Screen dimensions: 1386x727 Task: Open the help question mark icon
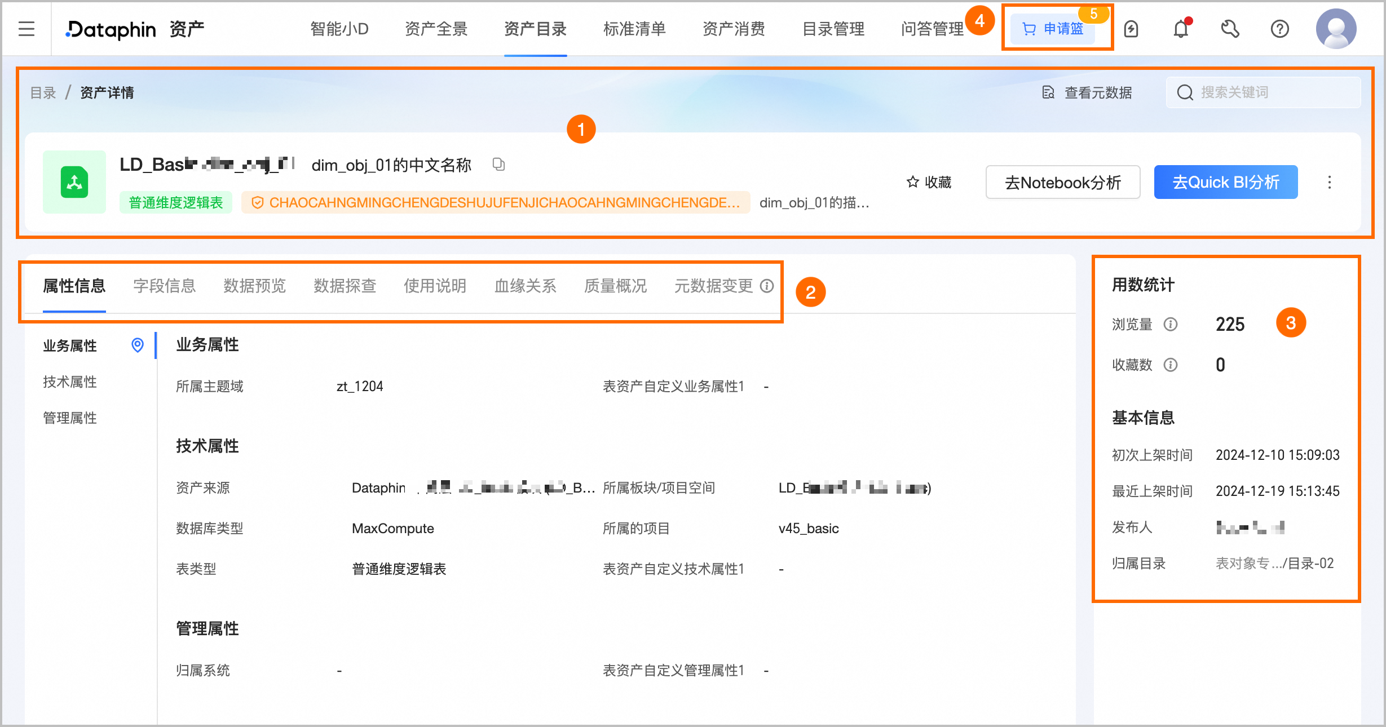[1279, 29]
